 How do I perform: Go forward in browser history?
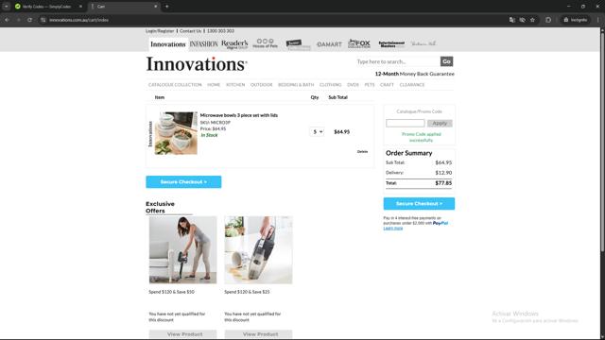pyautogui.click(x=18, y=20)
